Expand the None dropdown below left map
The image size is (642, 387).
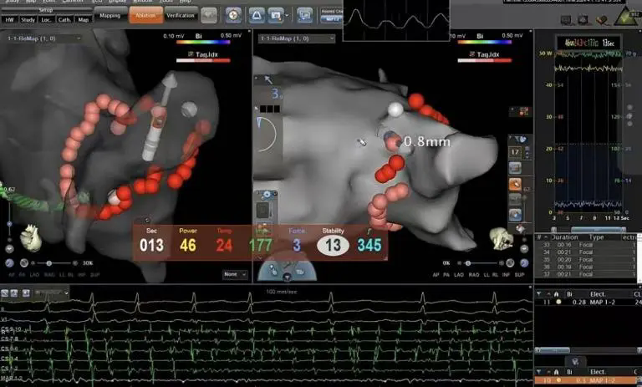pos(235,274)
